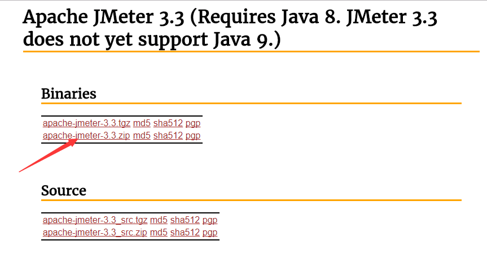Open sha512 checksum for apache-jmeter-3.3_src.zip
Viewport: 487px width, 263px height.
[185, 233]
